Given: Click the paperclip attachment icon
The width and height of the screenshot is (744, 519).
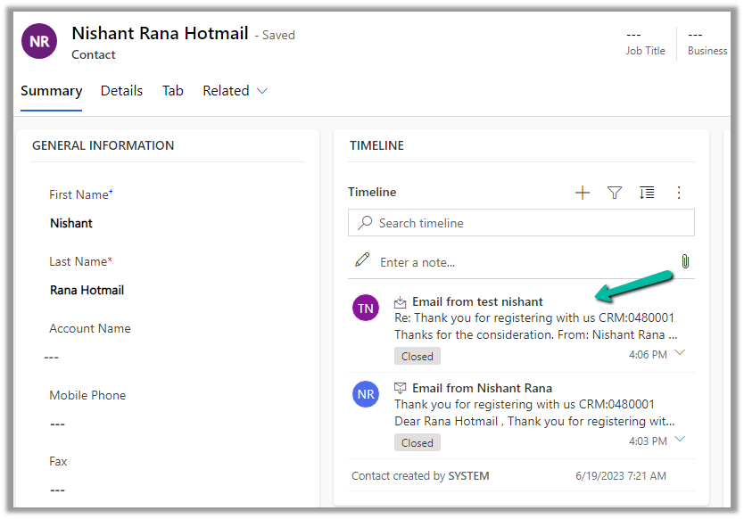Looking at the screenshot, I should 685,261.
